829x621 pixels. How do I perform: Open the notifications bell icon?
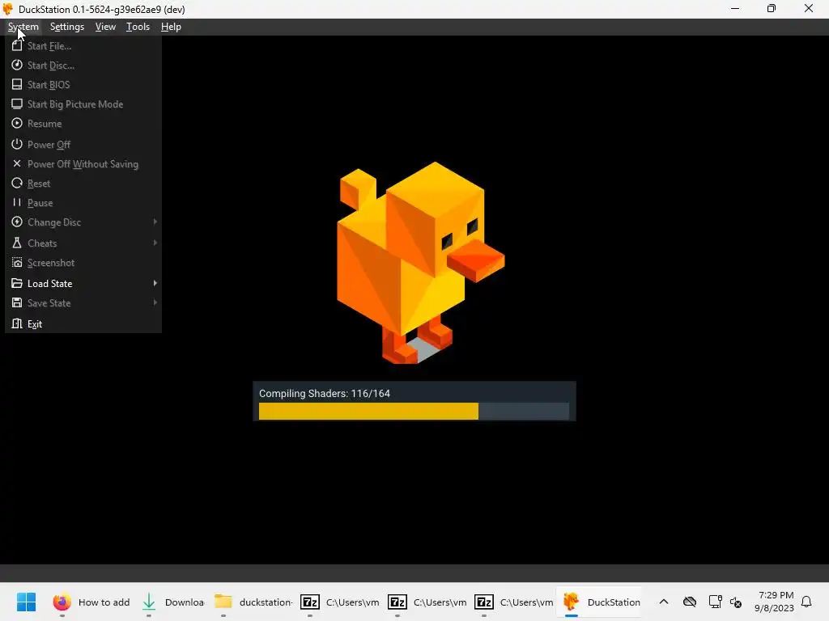pyautogui.click(x=806, y=602)
